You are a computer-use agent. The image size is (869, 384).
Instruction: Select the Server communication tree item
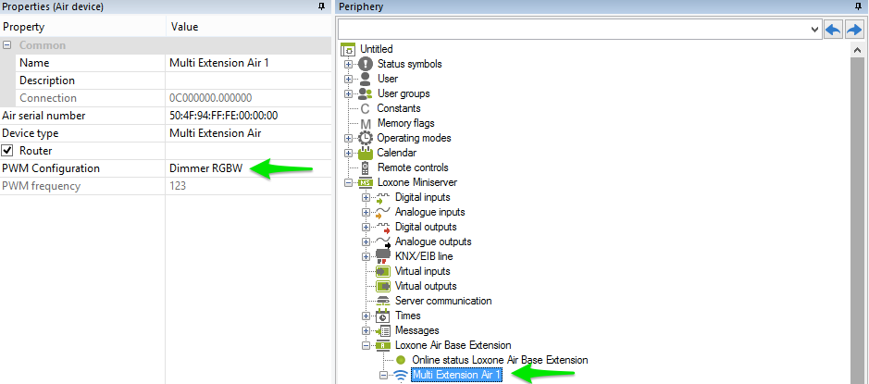coord(443,301)
